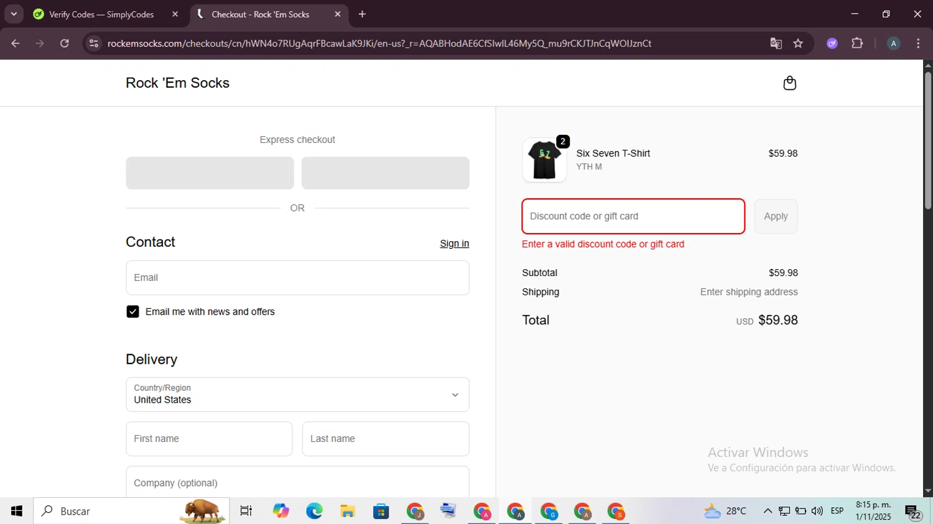Switch to Verify Codes SimplyCodes tab

tap(101, 14)
